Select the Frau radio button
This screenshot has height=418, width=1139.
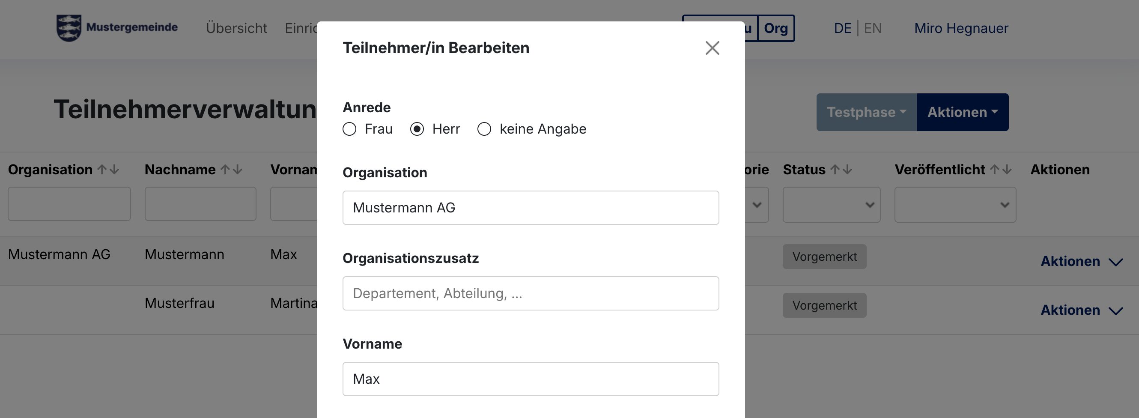click(349, 129)
